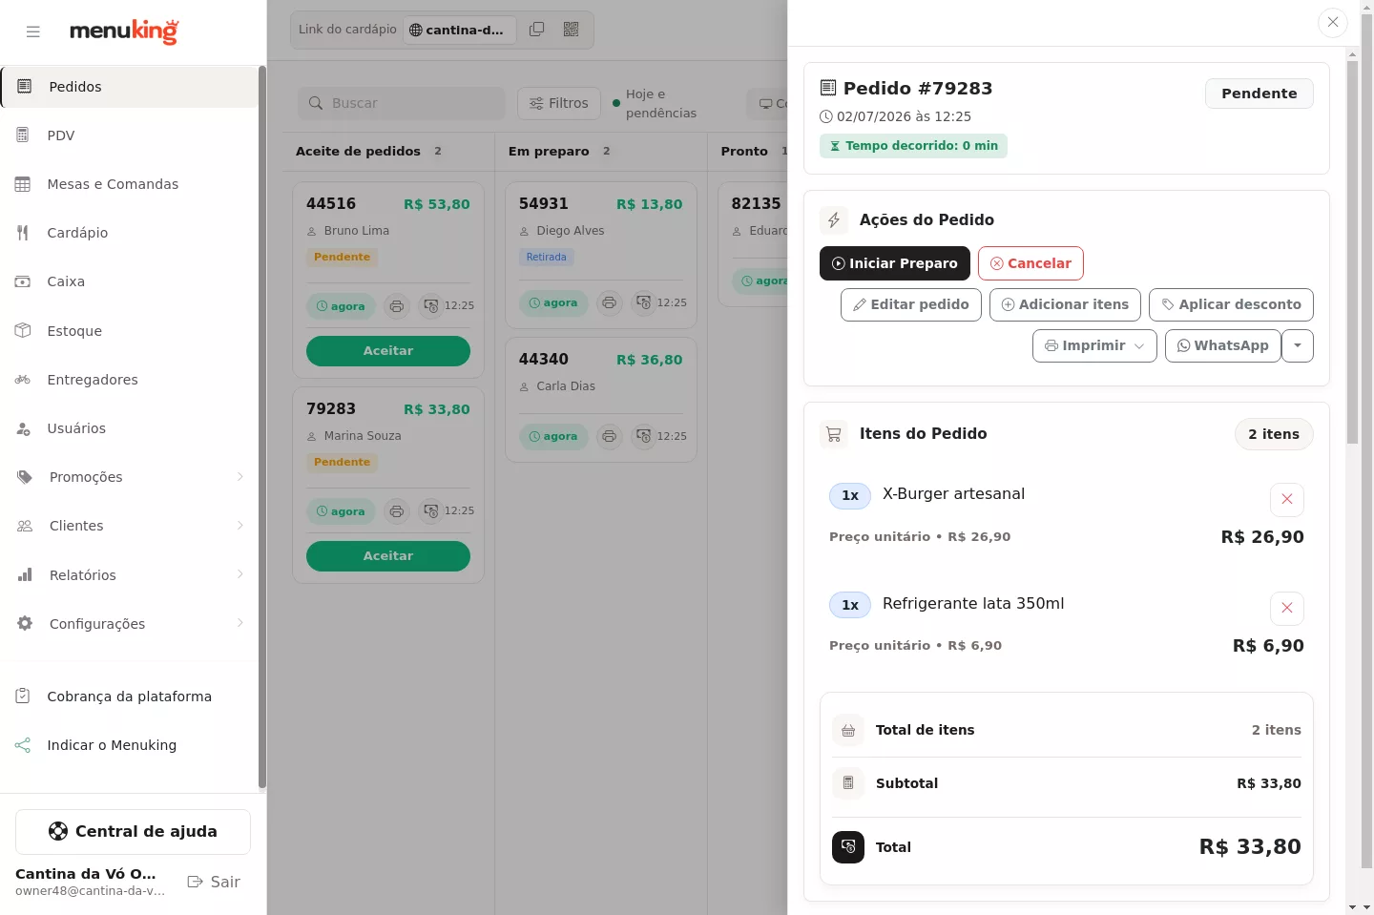The image size is (1374, 915).
Task: Open the Imprimir dropdown
Action: (x=1094, y=345)
